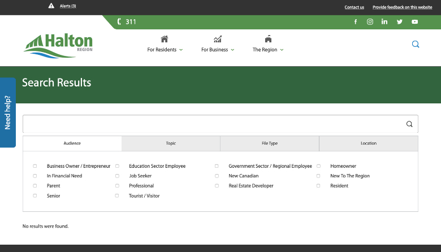Check the Business Owner / Entrepreneur checkbox

coord(35,166)
